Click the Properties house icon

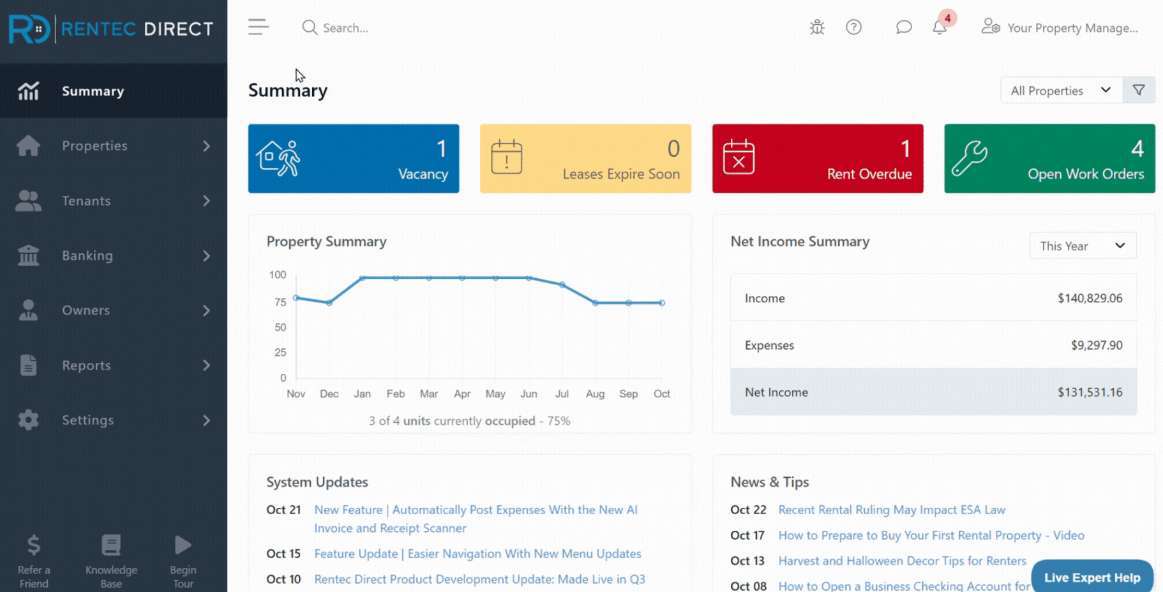28,146
